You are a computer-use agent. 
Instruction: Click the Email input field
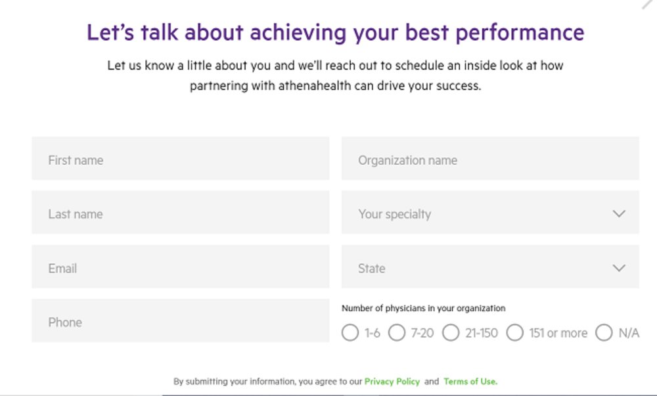(181, 267)
